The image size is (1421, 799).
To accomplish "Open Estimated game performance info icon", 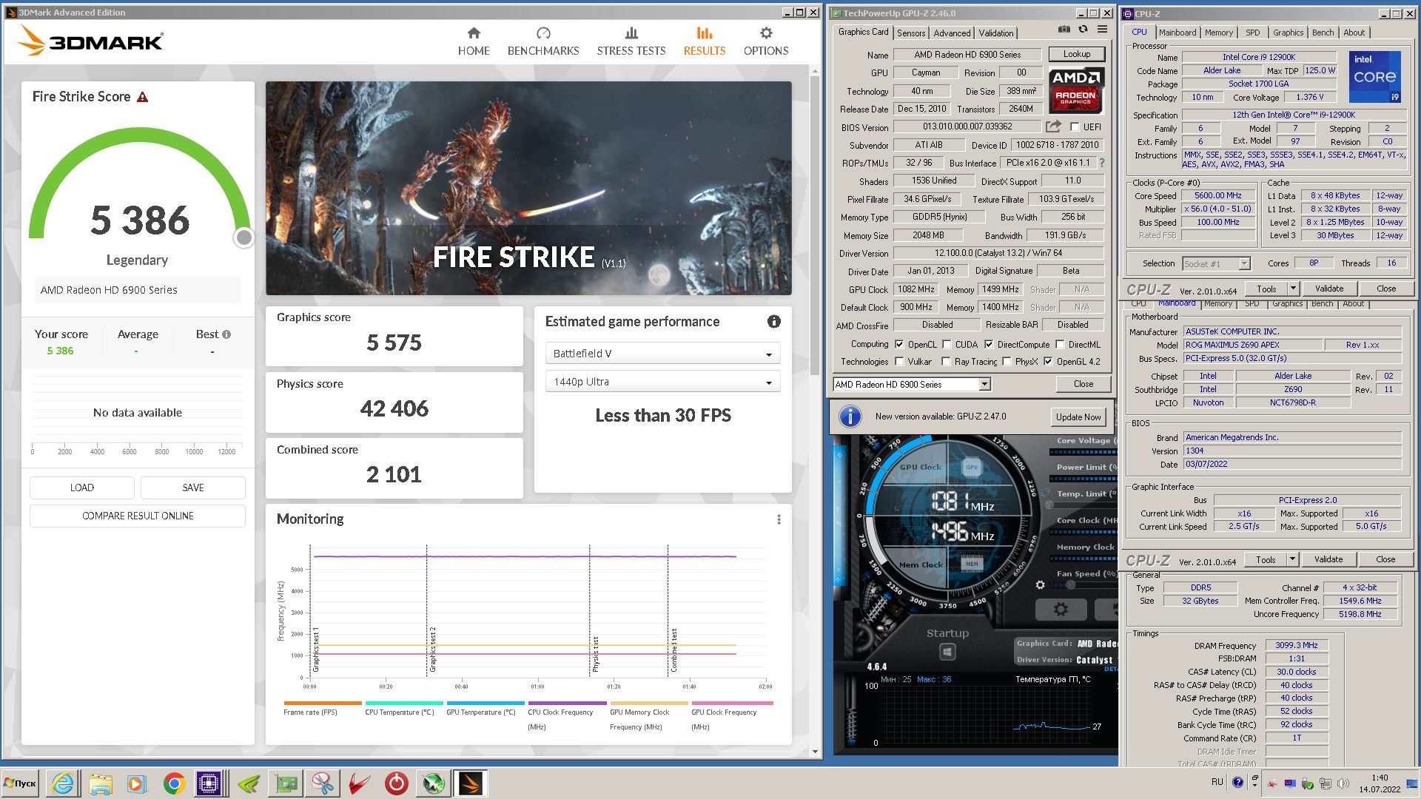I will tap(774, 322).
